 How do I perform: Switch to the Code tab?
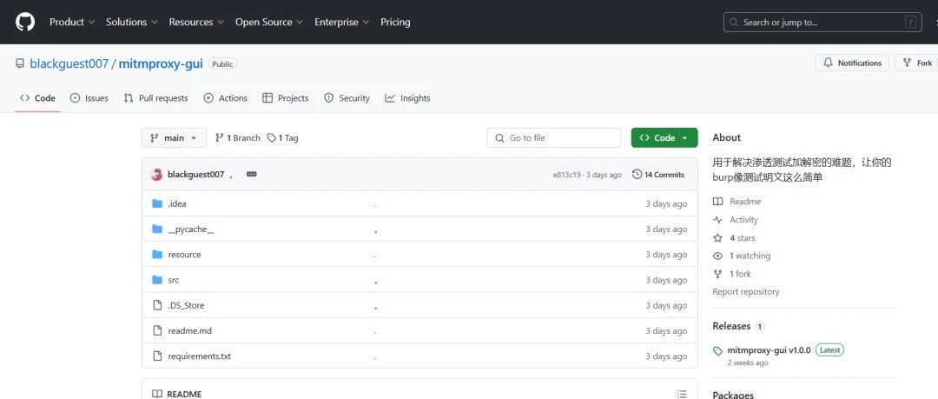pyautogui.click(x=37, y=98)
